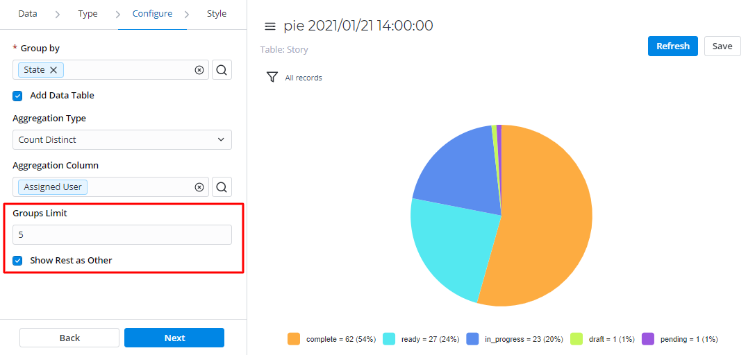Image resolution: width=755 pixels, height=355 pixels.
Task: Uncheck Show Rest as Other
Action: point(18,261)
